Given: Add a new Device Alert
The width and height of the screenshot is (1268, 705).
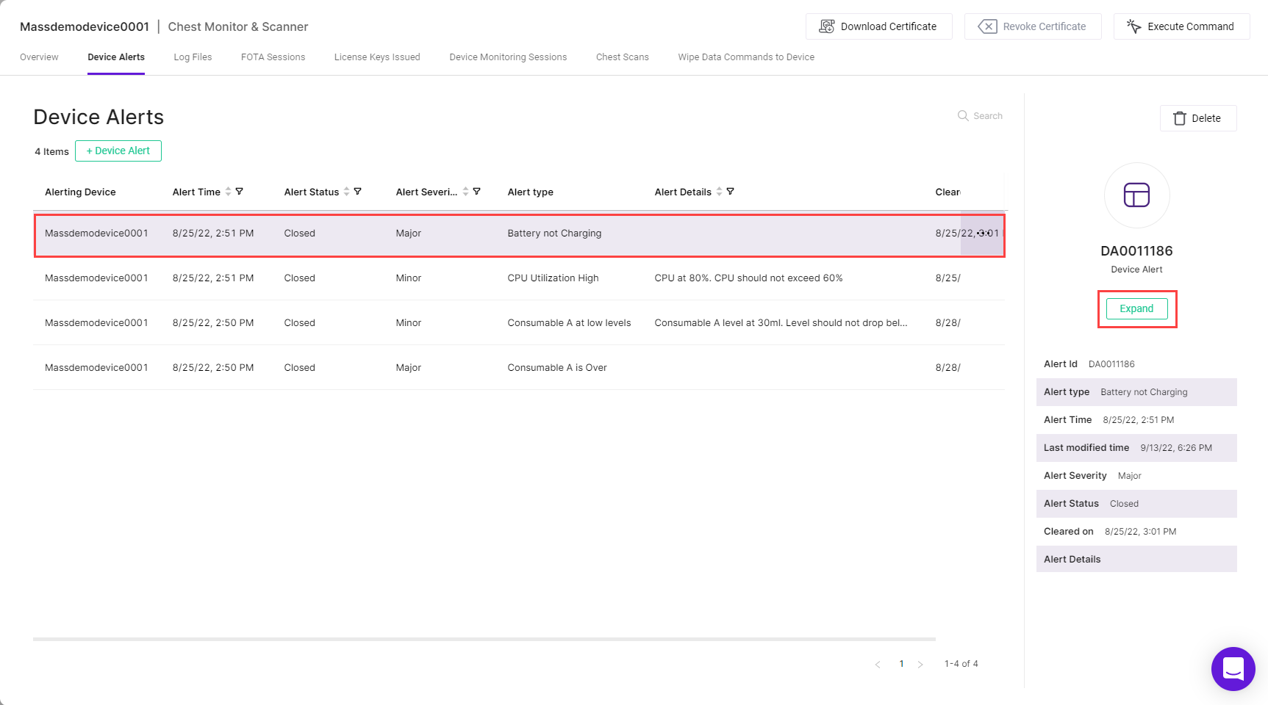Looking at the screenshot, I should click(x=118, y=151).
